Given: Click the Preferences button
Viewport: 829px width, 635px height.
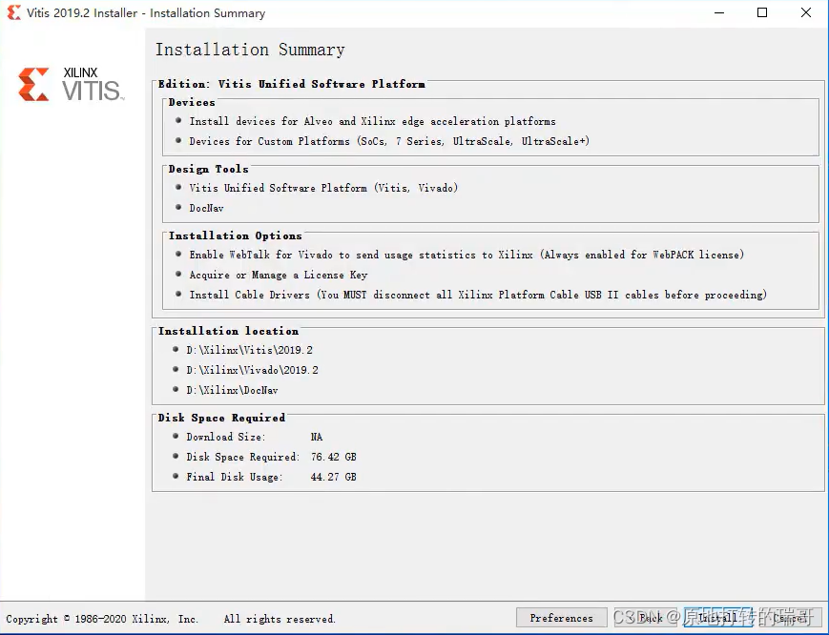Looking at the screenshot, I should click(562, 618).
